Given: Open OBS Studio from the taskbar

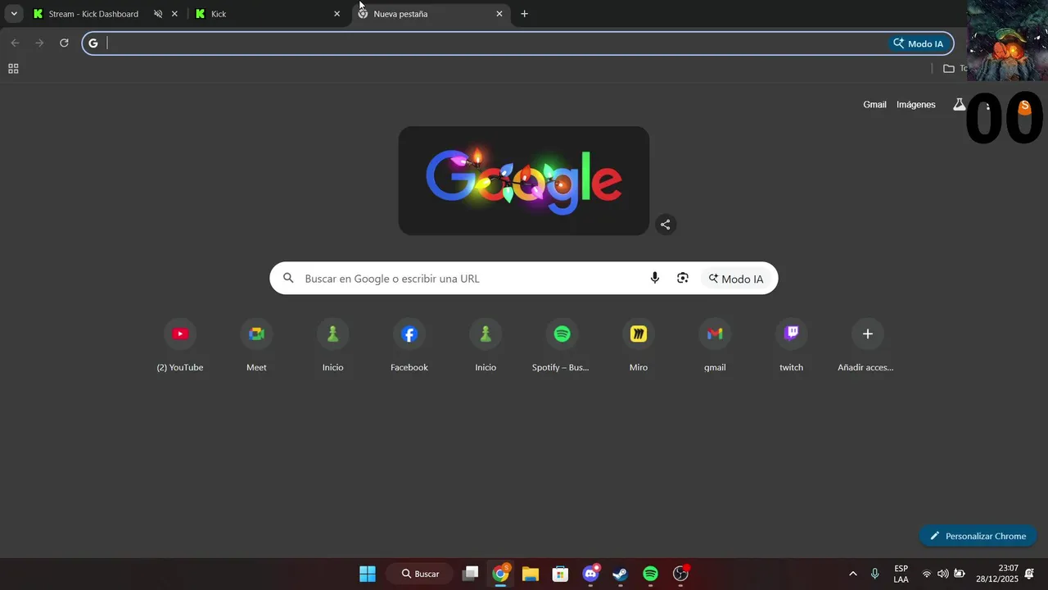Looking at the screenshot, I should pos(680,574).
